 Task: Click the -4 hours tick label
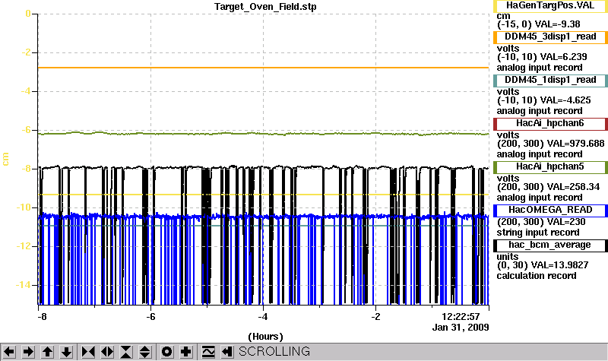(x=263, y=317)
